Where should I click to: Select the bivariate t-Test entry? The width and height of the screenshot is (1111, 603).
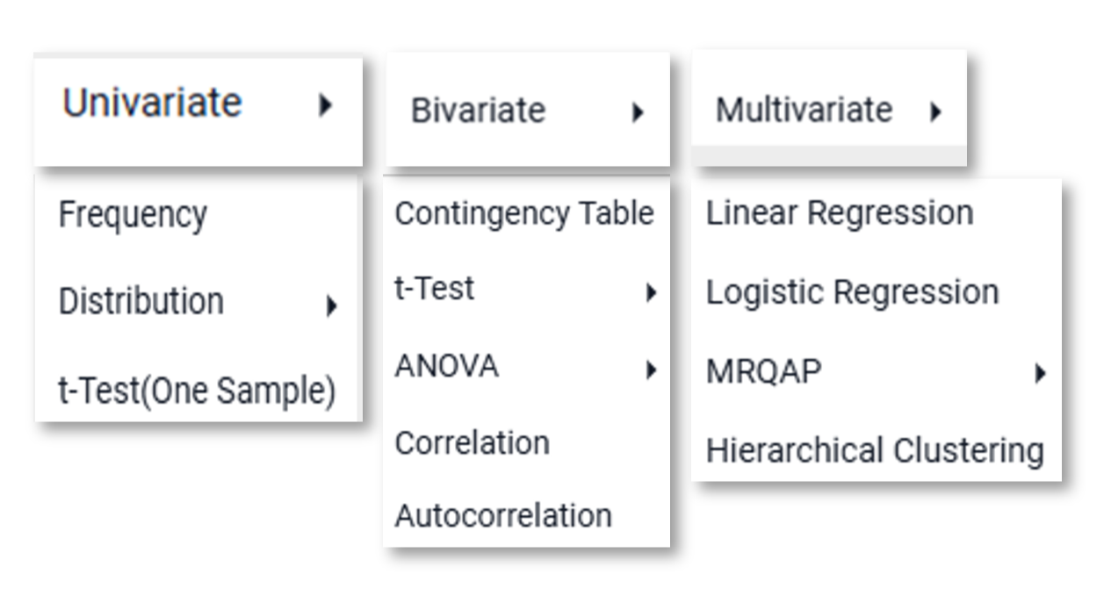click(x=526, y=289)
